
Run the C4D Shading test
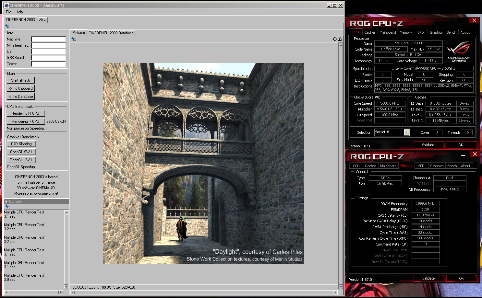click(x=21, y=144)
